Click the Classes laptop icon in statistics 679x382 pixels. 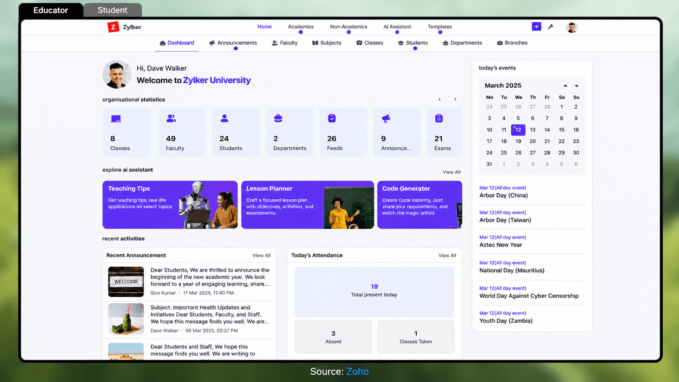116,119
